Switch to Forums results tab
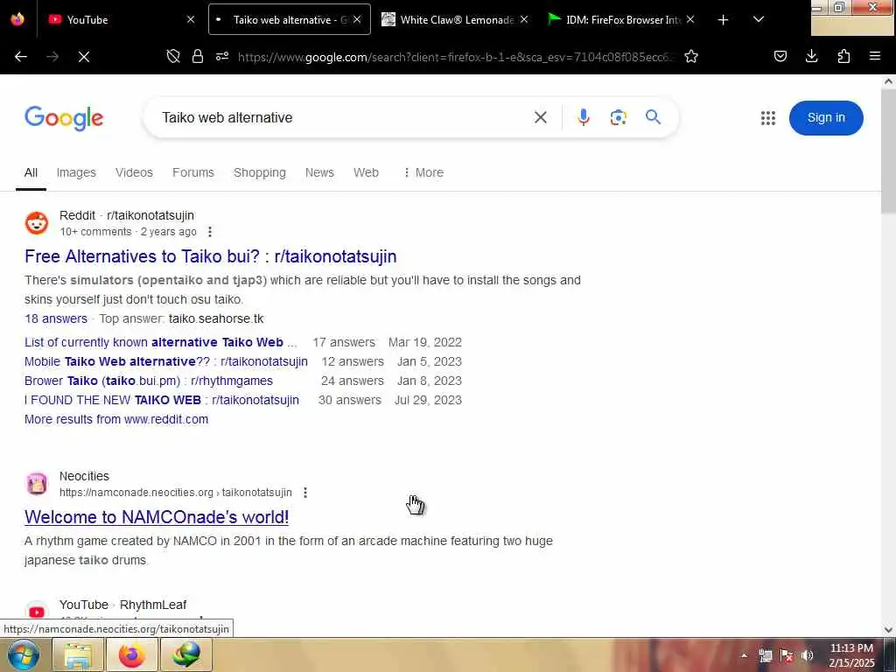 [193, 172]
